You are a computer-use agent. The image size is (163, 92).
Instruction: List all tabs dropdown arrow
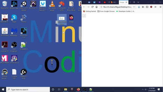click(138, 2)
